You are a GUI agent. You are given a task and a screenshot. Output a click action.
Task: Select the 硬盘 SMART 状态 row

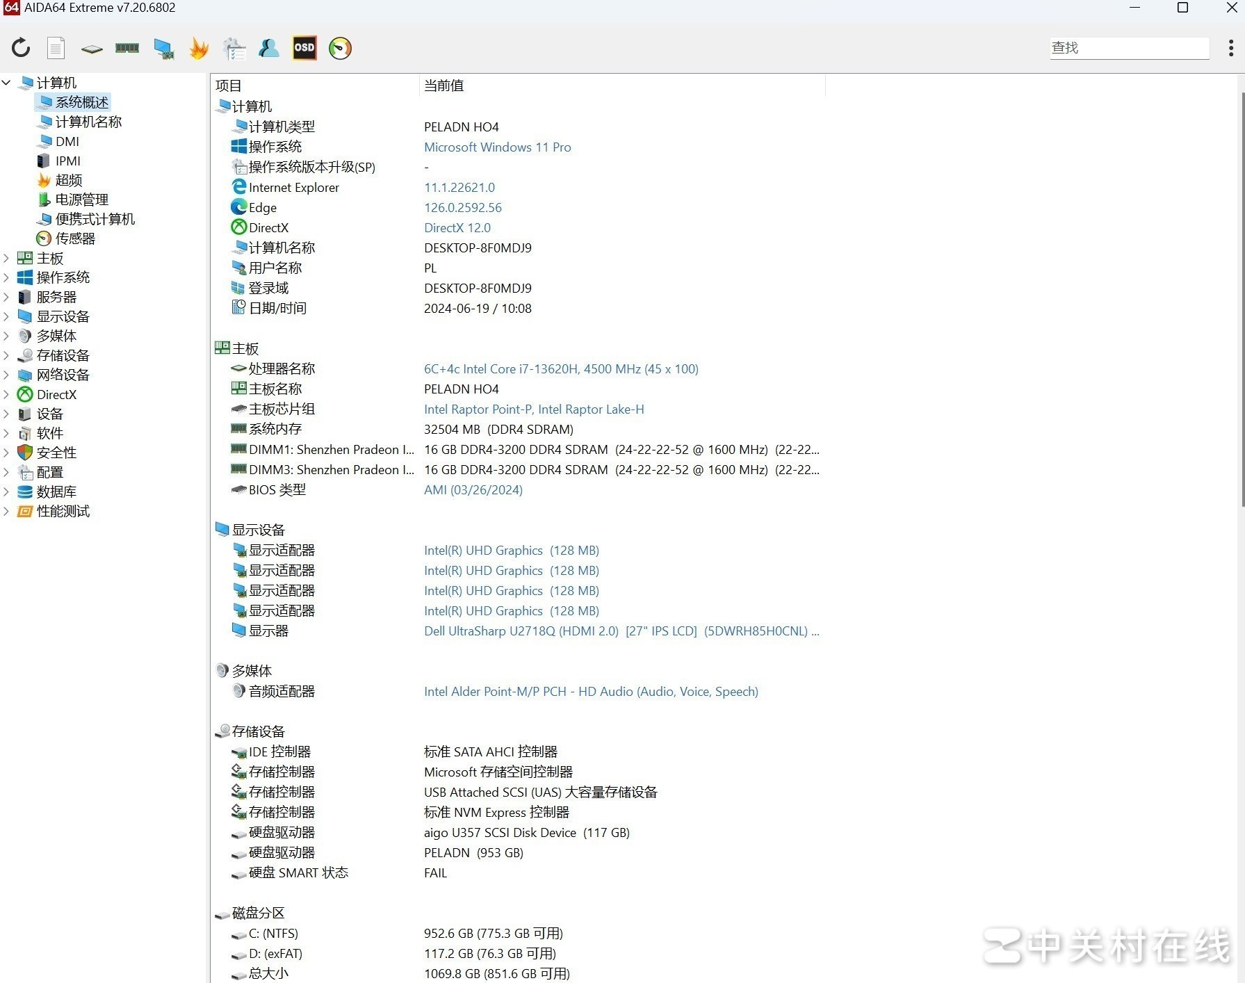pos(518,872)
